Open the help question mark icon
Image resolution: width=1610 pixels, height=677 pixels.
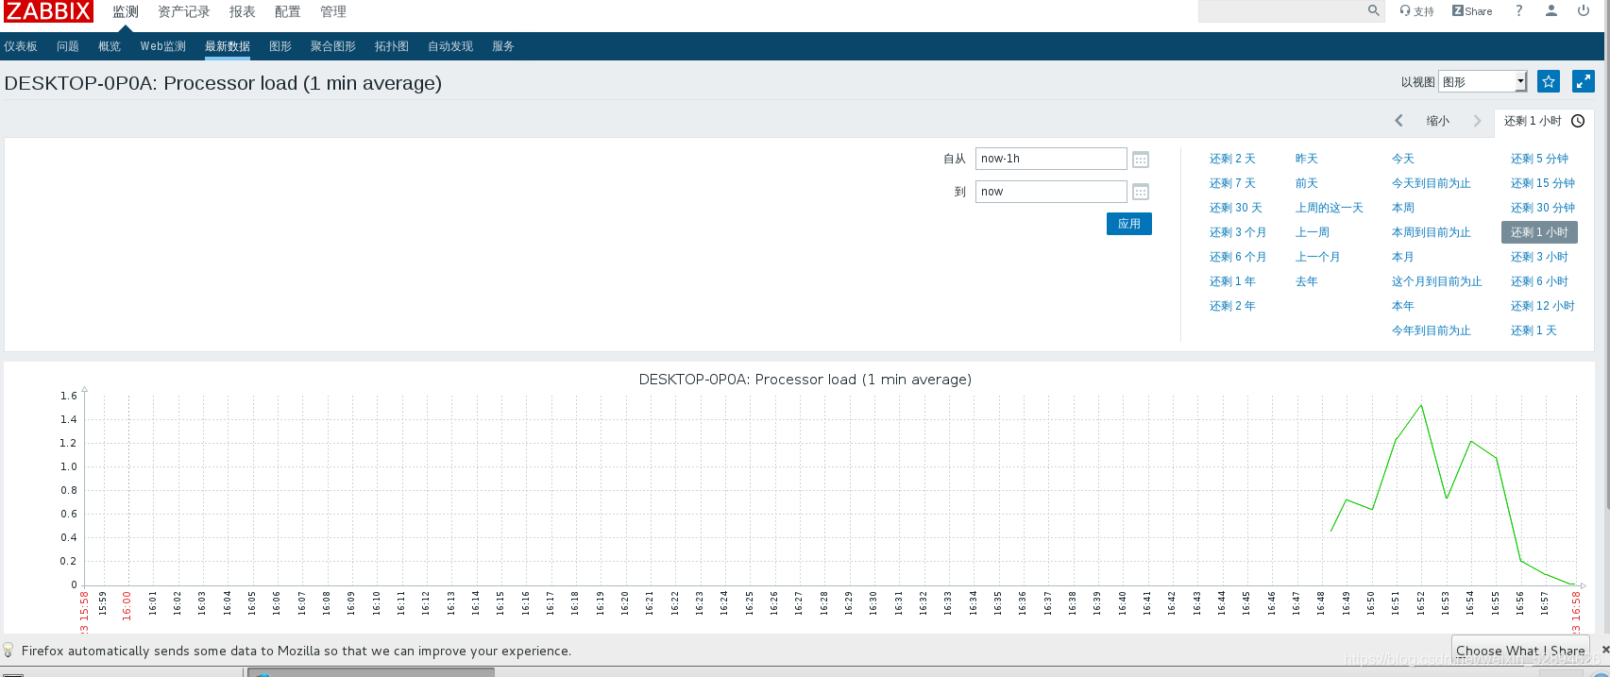point(1519,10)
